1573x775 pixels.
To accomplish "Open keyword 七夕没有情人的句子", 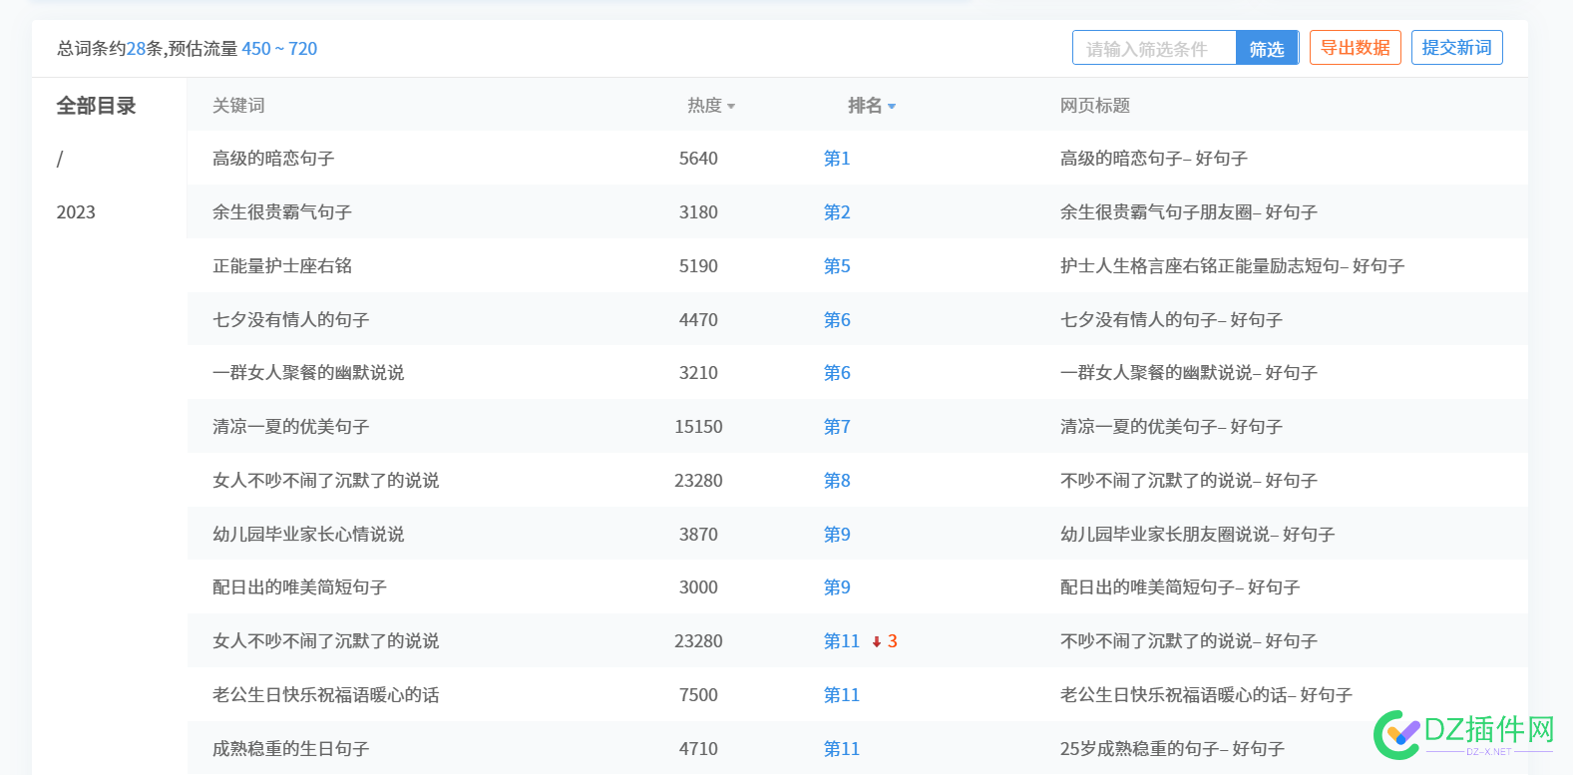I will [x=291, y=320].
